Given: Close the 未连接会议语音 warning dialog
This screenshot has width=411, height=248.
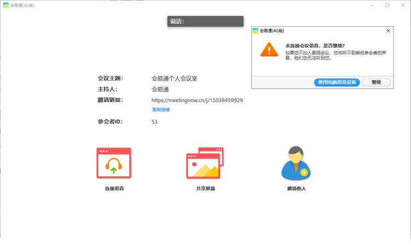Looking at the screenshot, I should tap(388, 31).
